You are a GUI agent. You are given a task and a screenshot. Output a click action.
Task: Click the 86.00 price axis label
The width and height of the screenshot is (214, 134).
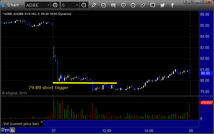point(205,14)
